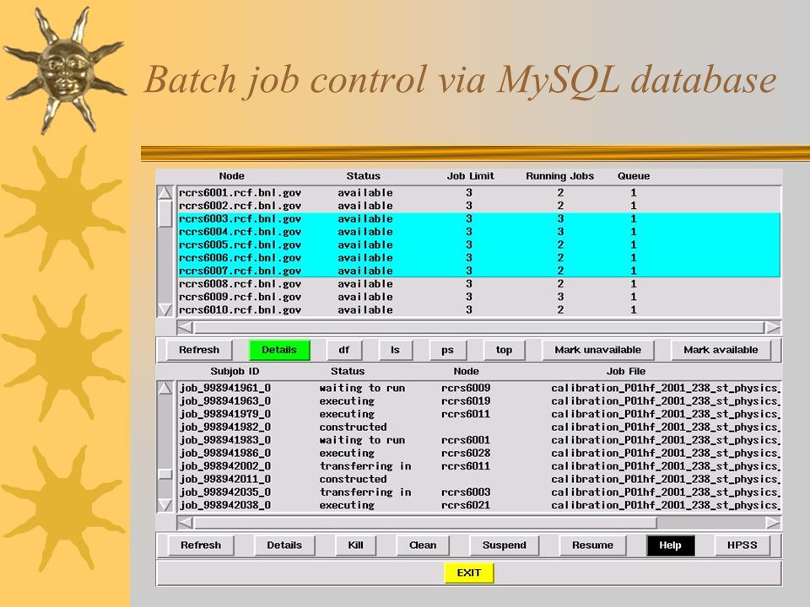Select subjob job_998941983_0
Viewport: 810px width, 607px height.
(478, 440)
